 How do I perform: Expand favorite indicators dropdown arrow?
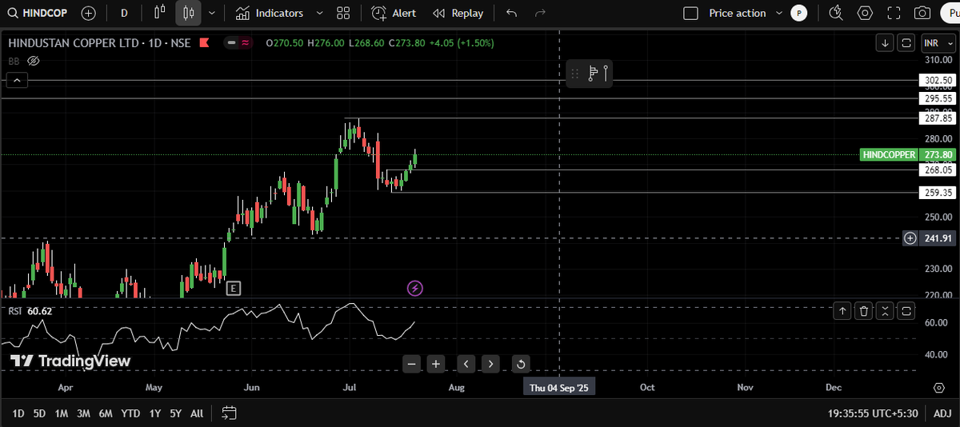point(320,13)
